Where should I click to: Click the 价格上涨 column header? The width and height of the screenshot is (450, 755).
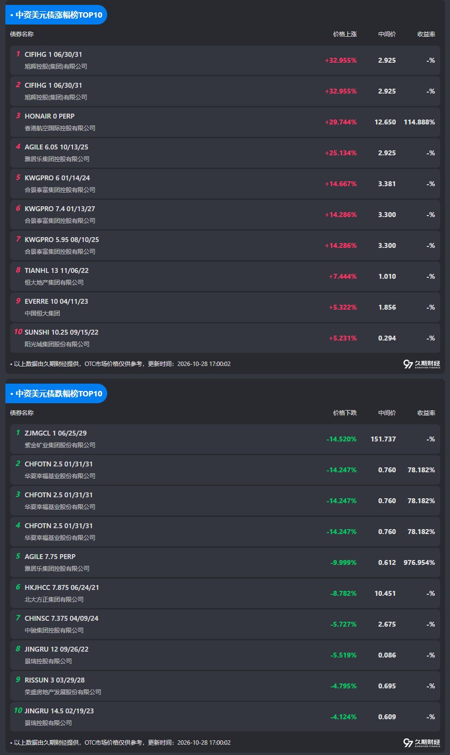click(x=345, y=34)
